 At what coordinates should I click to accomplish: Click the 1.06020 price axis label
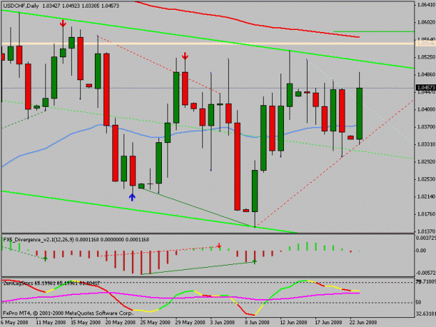[x=426, y=22]
